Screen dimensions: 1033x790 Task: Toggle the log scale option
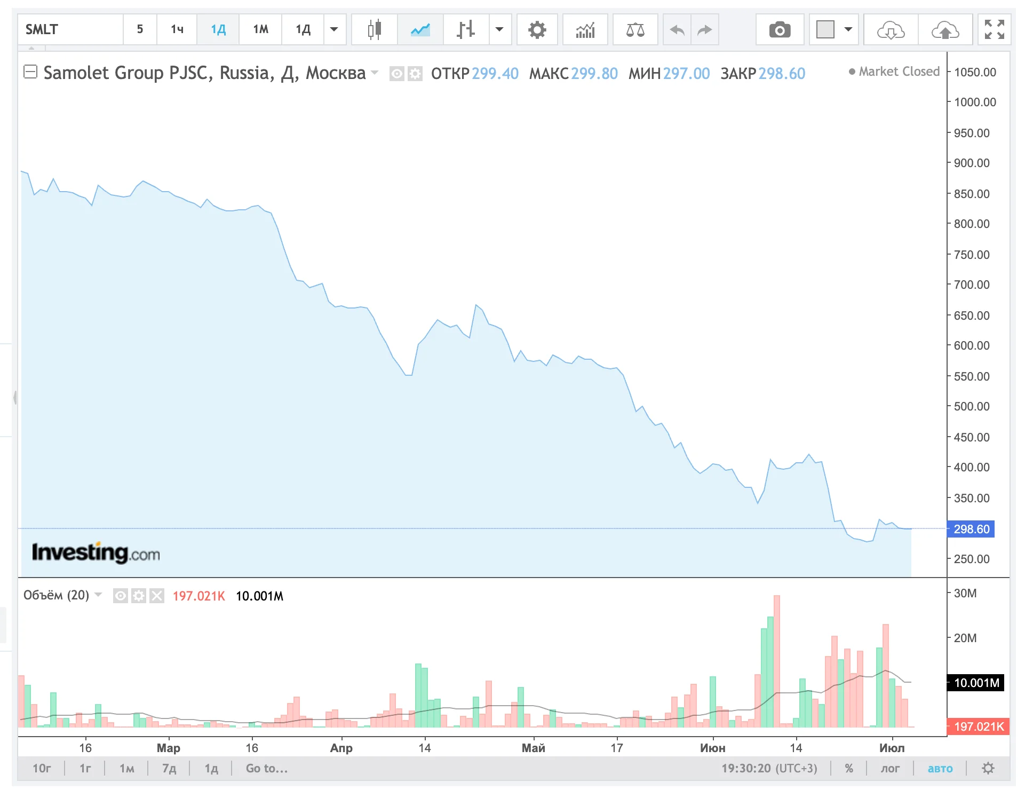[889, 768]
